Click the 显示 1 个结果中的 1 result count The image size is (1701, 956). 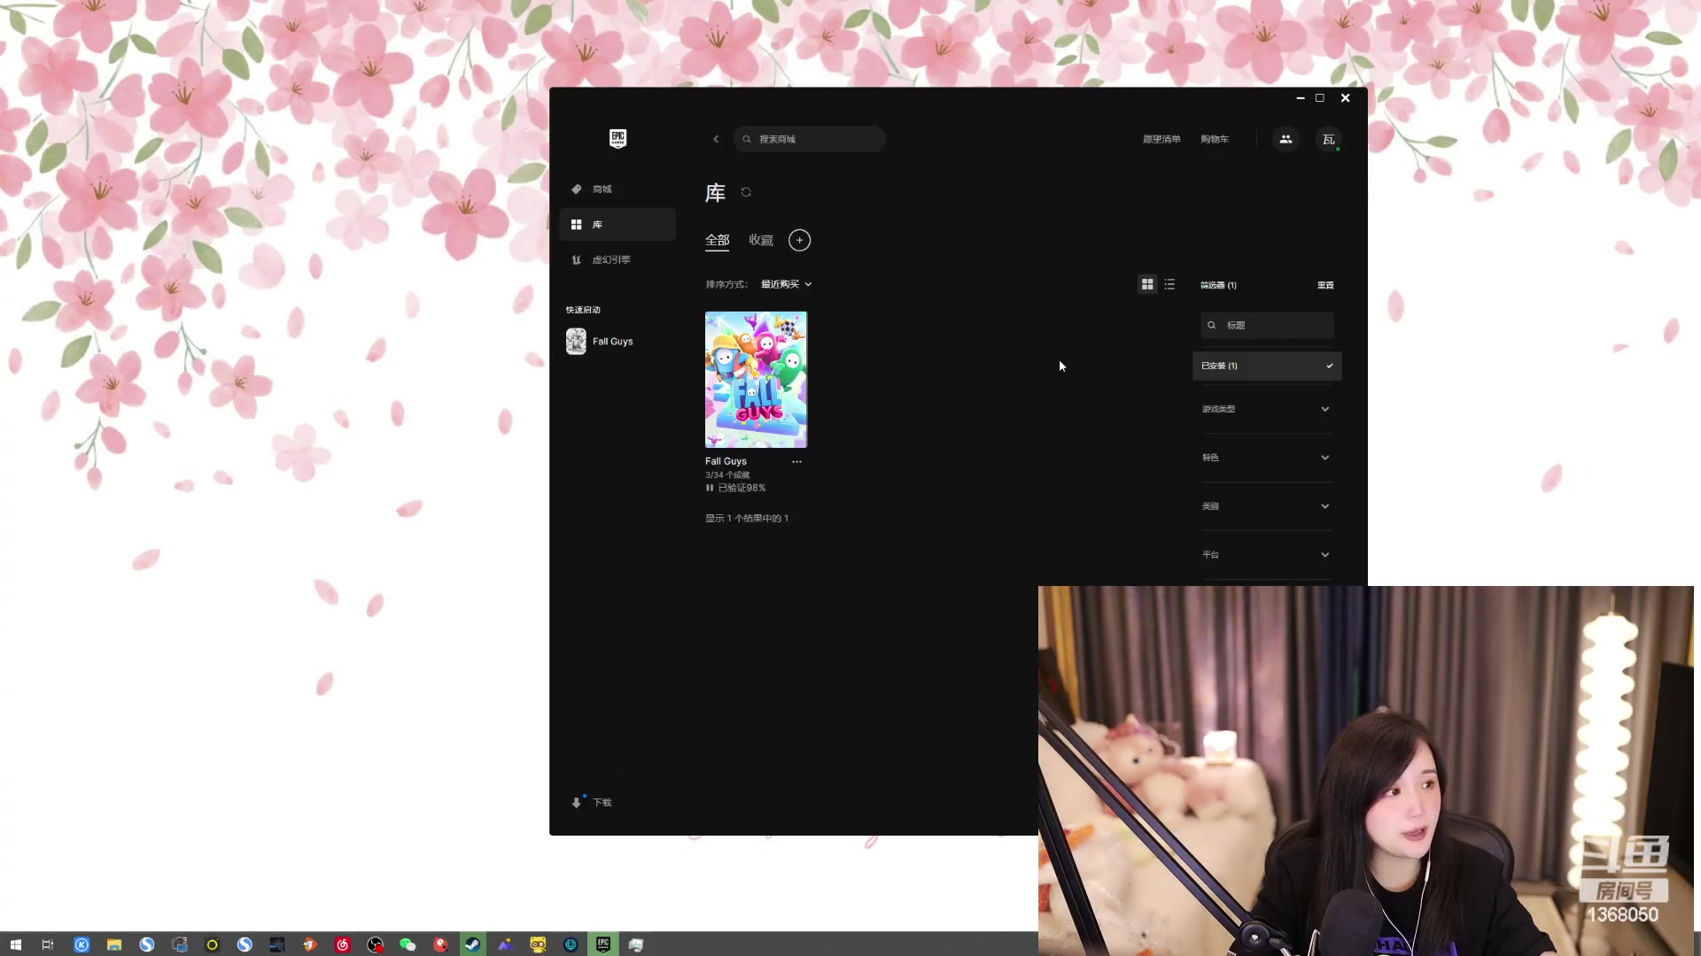(747, 519)
